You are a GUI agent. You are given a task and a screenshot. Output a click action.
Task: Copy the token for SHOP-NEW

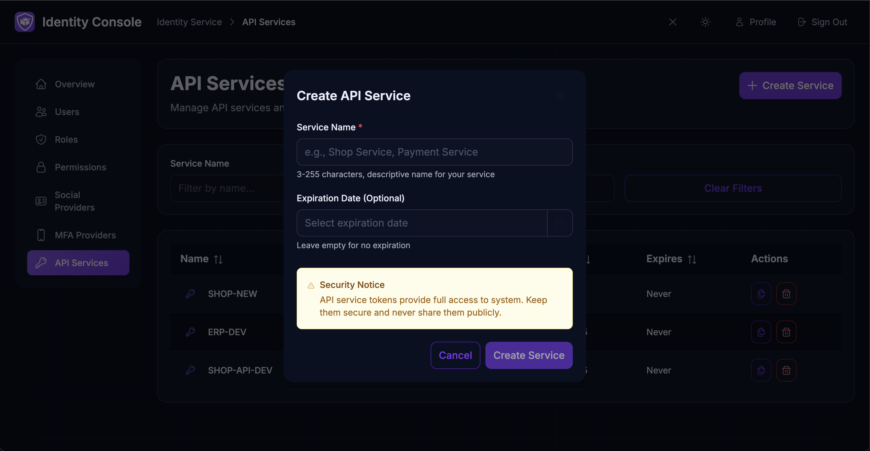(761, 294)
